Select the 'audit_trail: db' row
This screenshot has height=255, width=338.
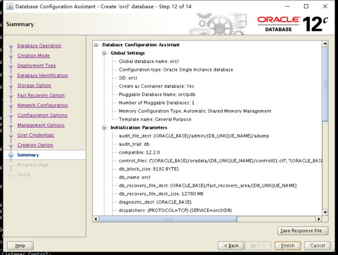click(134, 144)
